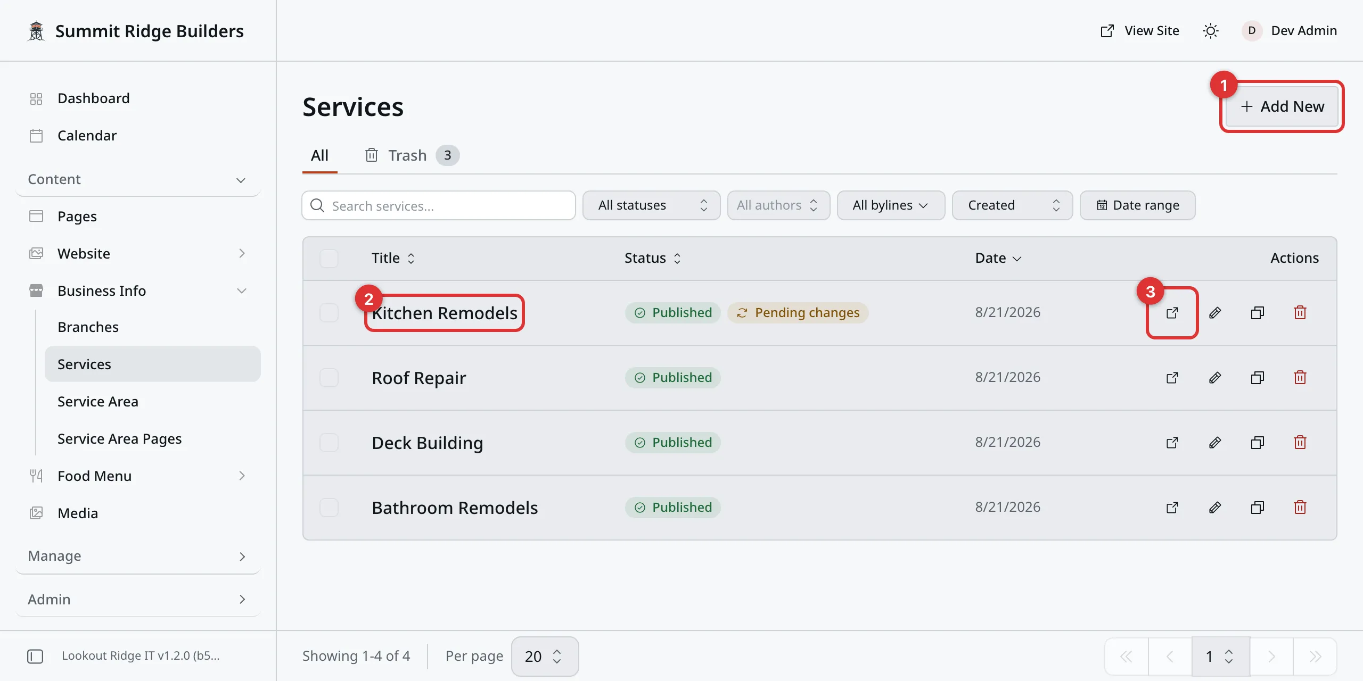Open the Date range filter

click(x=1137, y=205)
